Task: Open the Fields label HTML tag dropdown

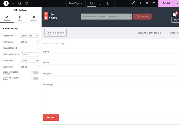Action: point(30,54)
